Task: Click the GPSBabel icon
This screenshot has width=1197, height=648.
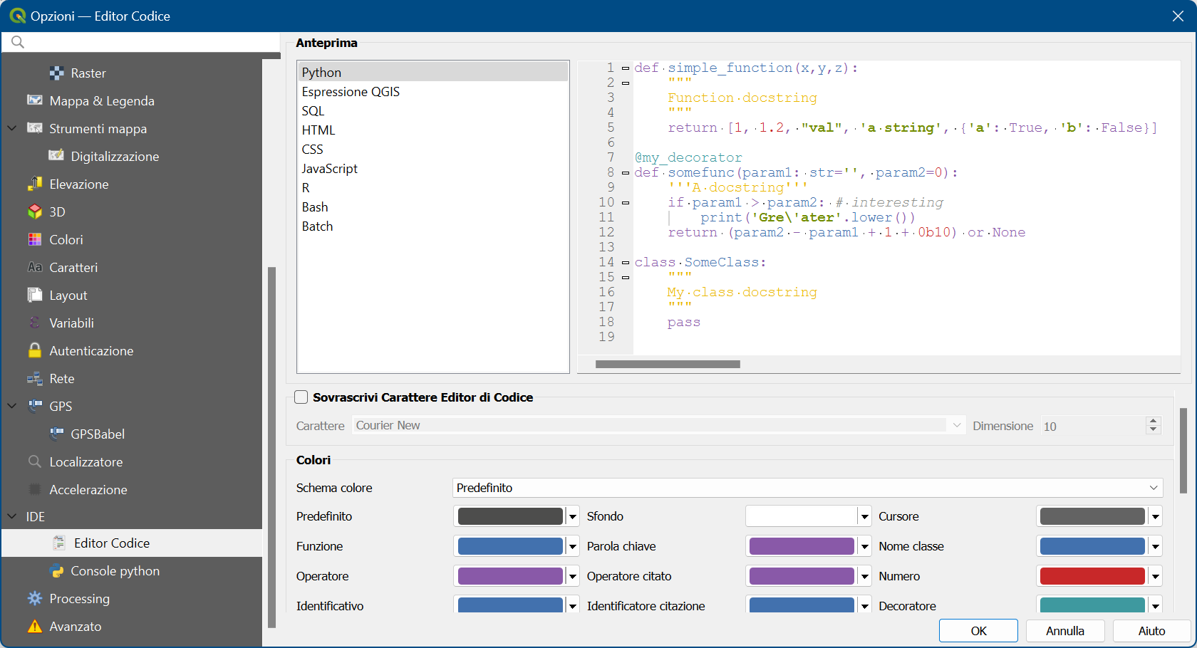Action: click(x=57, y=434)
